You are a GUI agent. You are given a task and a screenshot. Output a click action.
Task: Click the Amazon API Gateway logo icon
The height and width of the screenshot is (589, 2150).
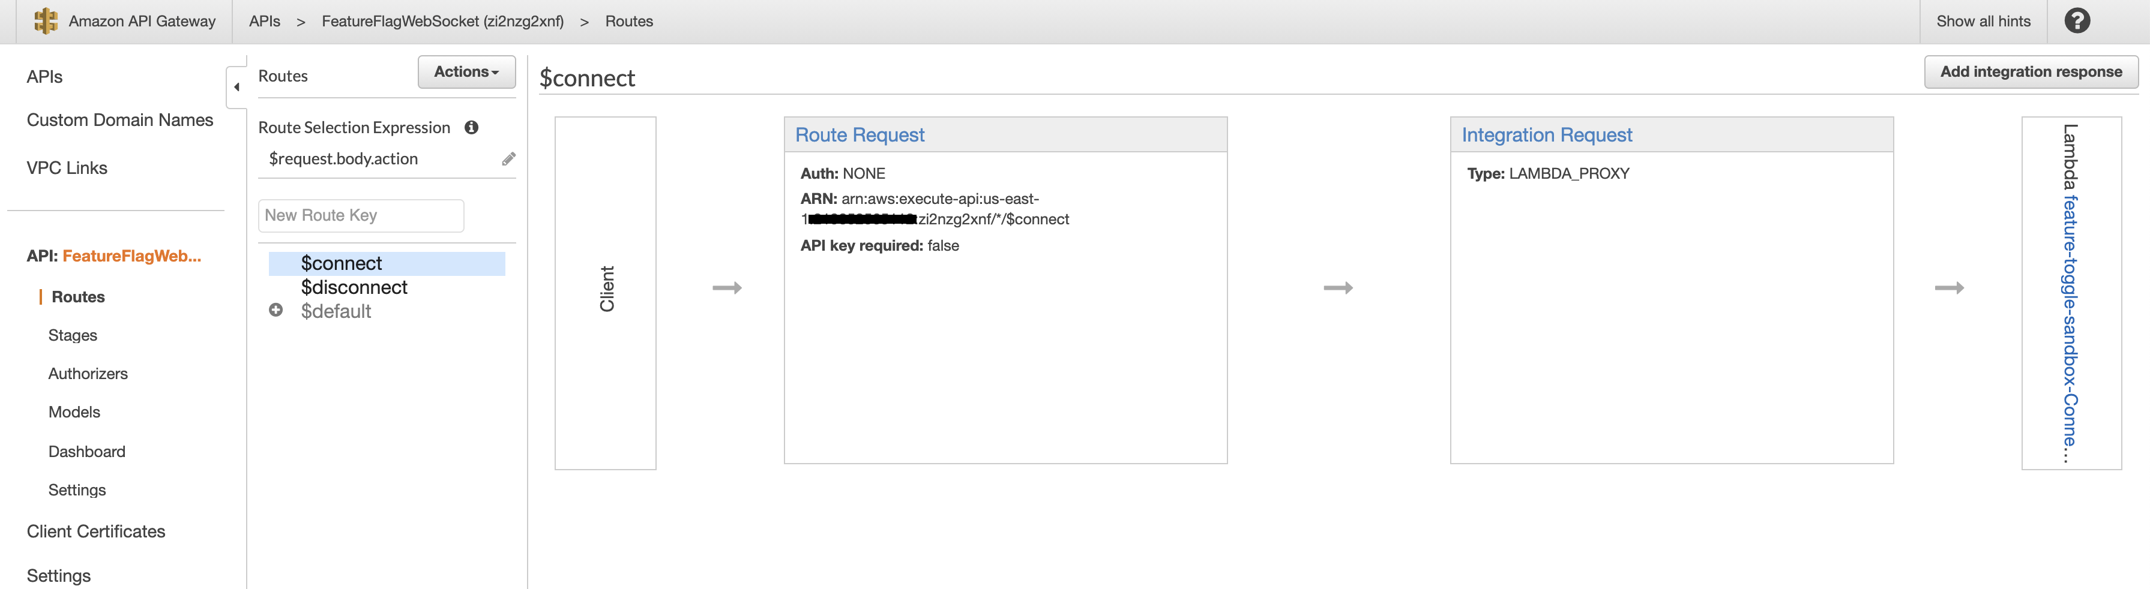pos(44,21)
